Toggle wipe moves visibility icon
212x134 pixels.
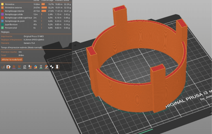[x=8, y=67]
